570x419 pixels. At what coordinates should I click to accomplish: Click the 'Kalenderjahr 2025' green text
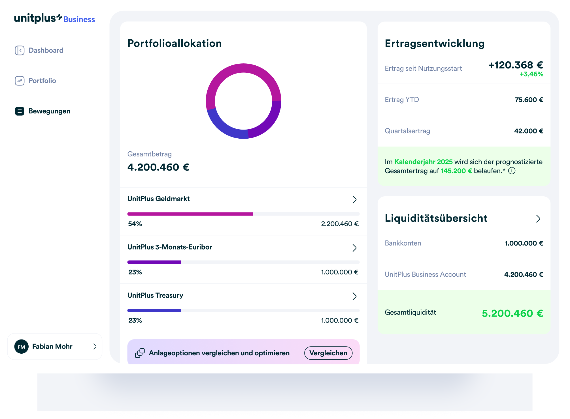pyautogui.click(x=423, y=162)
